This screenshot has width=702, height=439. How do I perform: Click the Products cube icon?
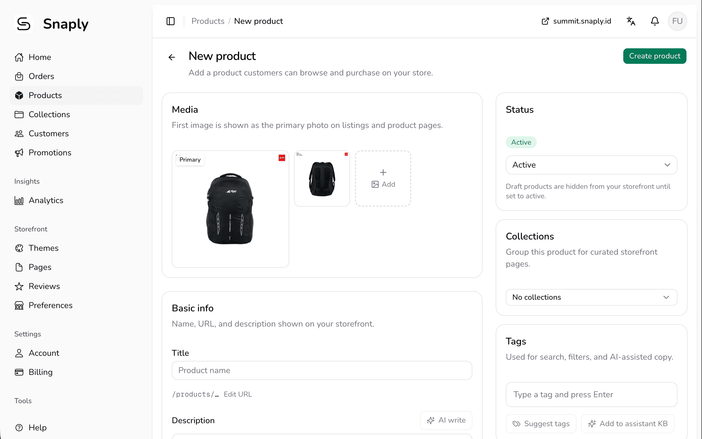[19, 95]
